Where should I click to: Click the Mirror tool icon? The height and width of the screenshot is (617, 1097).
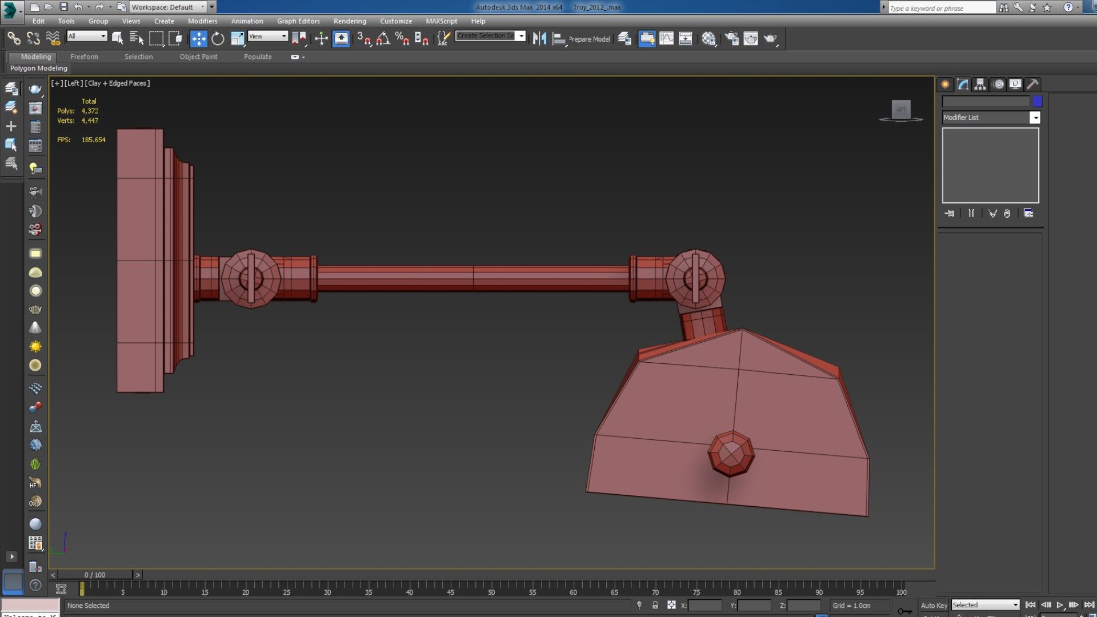pyautogui.click(x=539, y=38)
